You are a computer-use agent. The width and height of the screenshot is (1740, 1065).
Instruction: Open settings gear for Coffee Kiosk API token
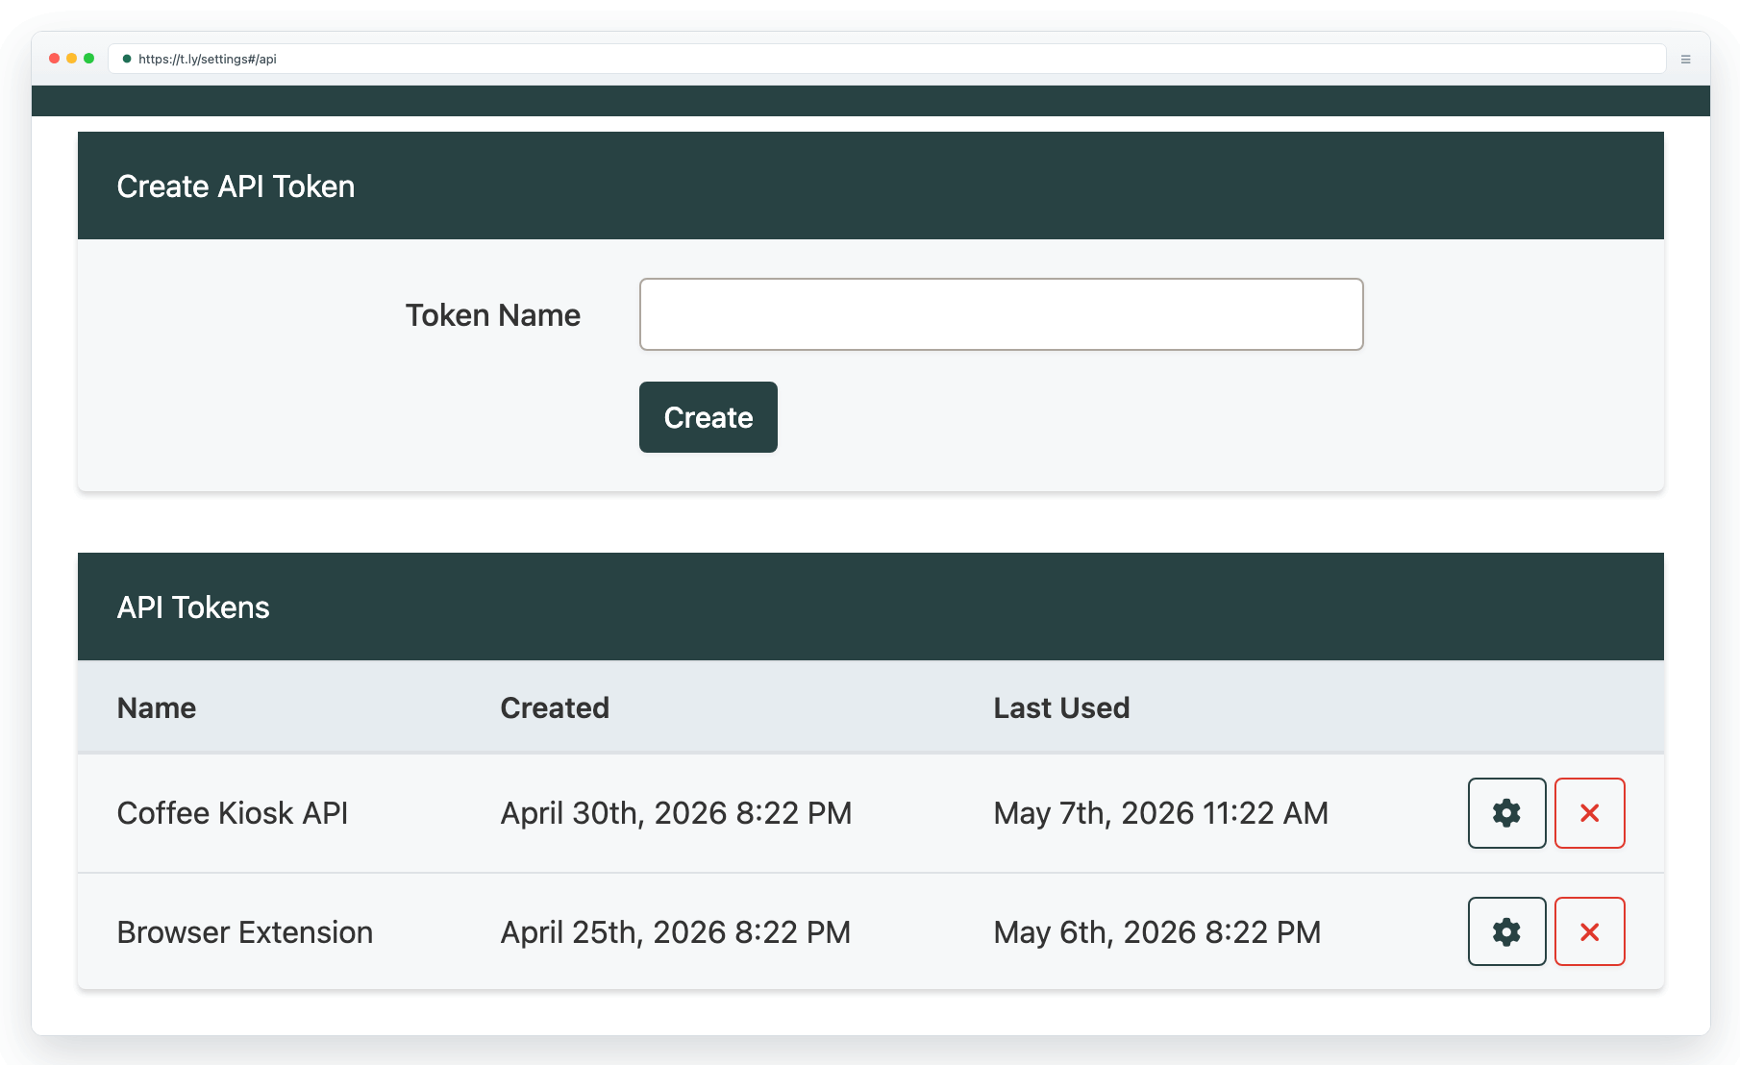1506,813
